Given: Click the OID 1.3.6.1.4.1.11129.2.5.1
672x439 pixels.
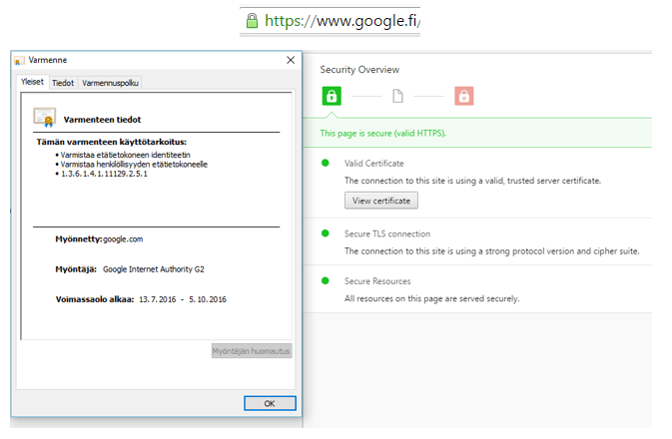Looking at the screenshot, I should point(104,174).
